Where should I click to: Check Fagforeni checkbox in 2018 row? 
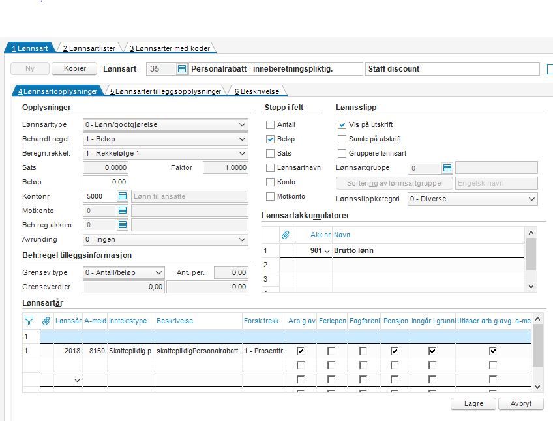click(x=363, y=351)
